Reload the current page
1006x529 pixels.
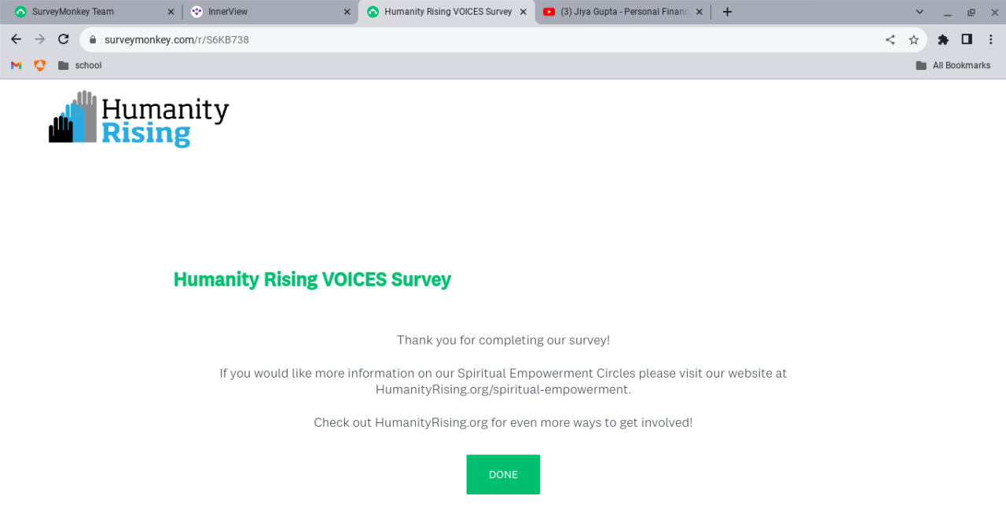click(x=64, y=39)
